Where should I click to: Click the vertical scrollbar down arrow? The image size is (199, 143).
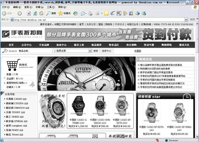(x=197, y=136)
